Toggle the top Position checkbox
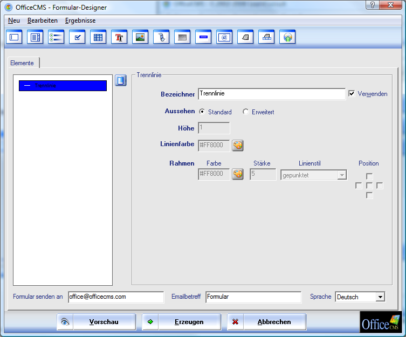406x337 pixels. coord(369,176)
